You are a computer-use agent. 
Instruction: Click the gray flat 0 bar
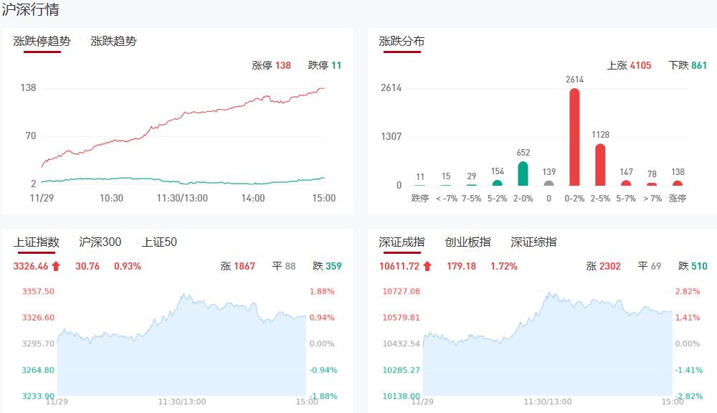click(x=549, y=183)
